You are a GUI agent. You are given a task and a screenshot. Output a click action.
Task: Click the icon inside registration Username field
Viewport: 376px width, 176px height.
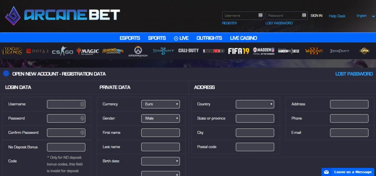pos(82,104)
